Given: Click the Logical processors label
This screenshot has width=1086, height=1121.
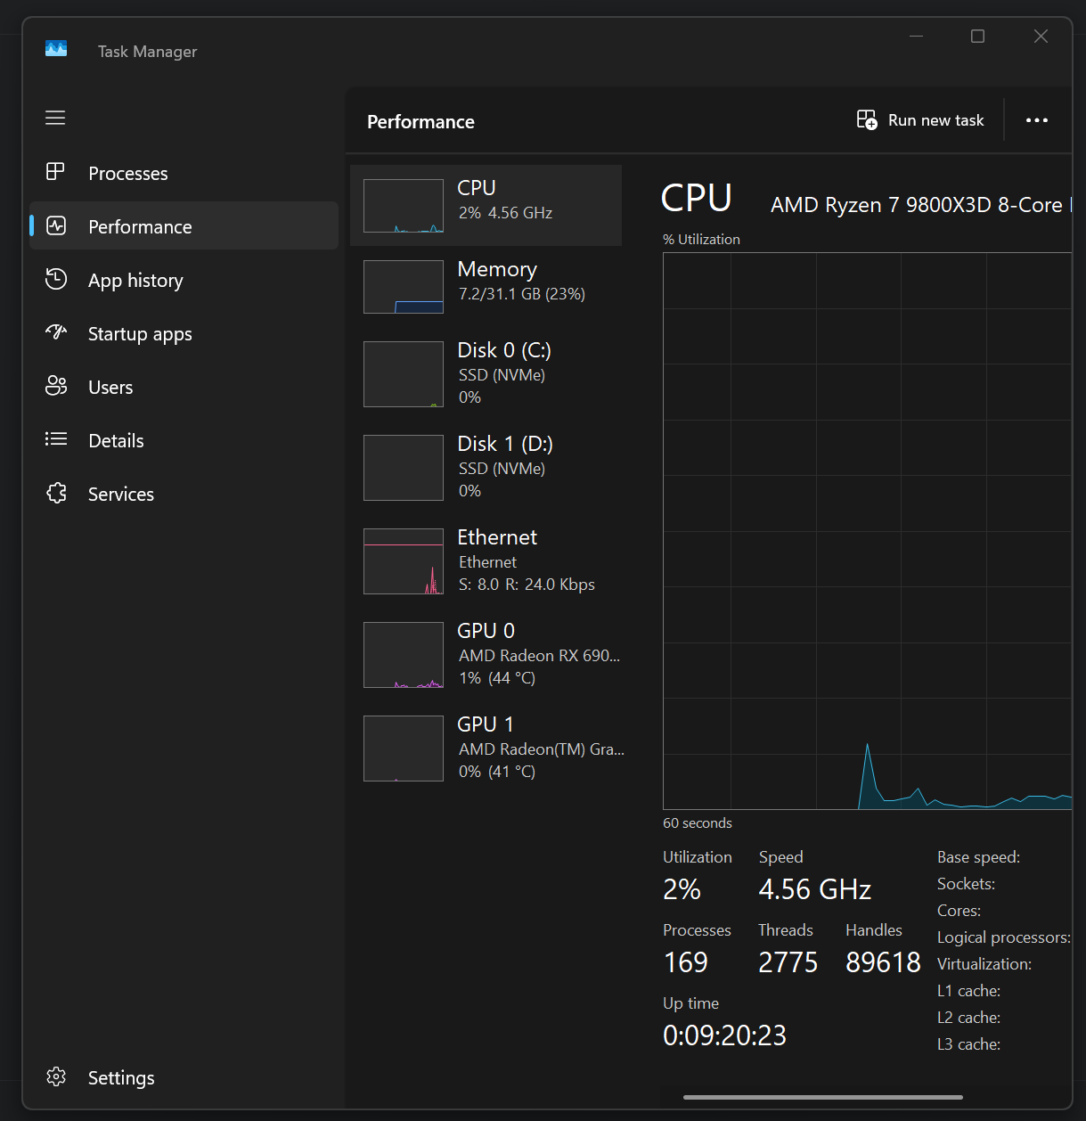Looking at the screenshot, I should tap(1004, 937).
